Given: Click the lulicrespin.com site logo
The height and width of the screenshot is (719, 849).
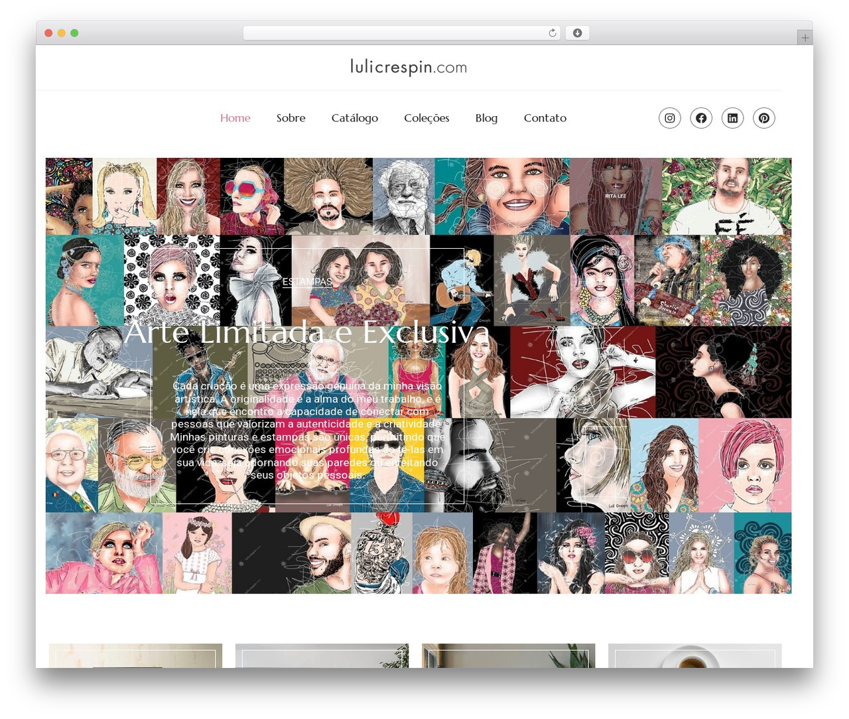Looking at the screenshot, I should click(x=409, y=67).
